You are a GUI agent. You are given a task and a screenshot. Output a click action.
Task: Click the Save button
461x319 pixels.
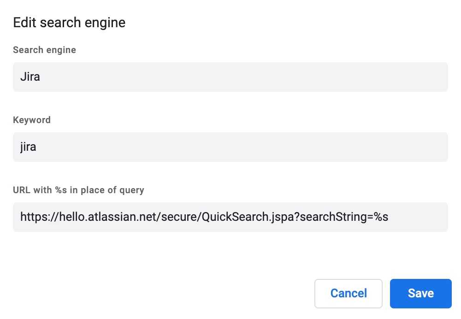pyautogui.click(x=420, y=293)
